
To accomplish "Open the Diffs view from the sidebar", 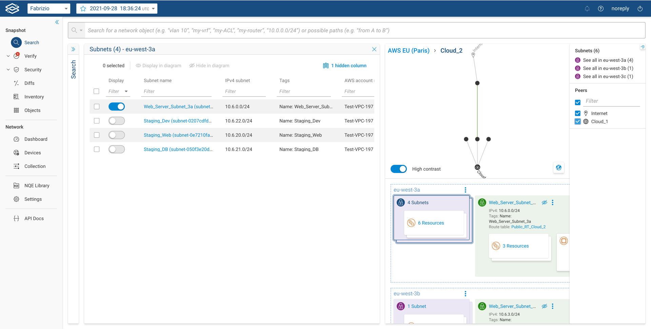I will [29, 83].
